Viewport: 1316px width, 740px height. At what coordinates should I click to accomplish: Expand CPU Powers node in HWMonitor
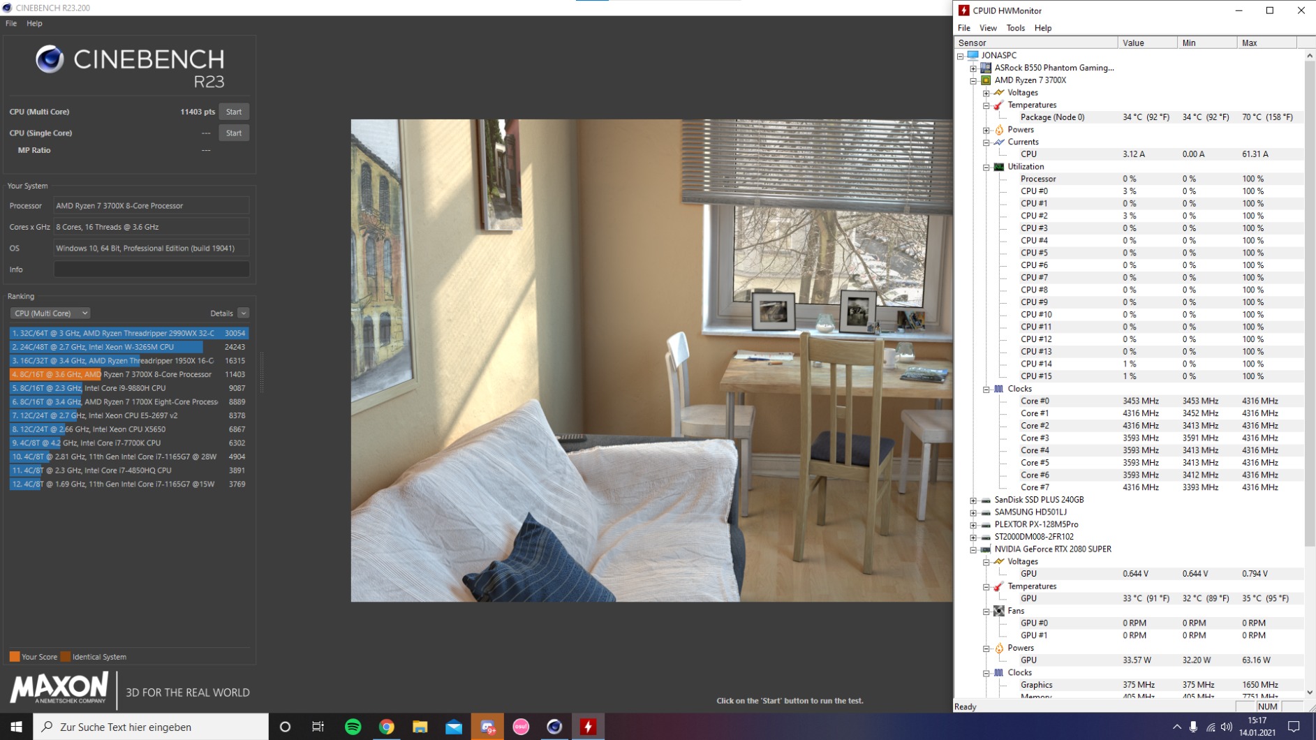tap(986, 130)
